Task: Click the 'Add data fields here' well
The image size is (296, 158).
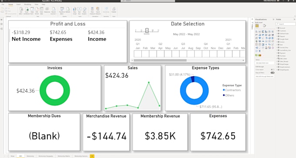Action: point(265,63)
